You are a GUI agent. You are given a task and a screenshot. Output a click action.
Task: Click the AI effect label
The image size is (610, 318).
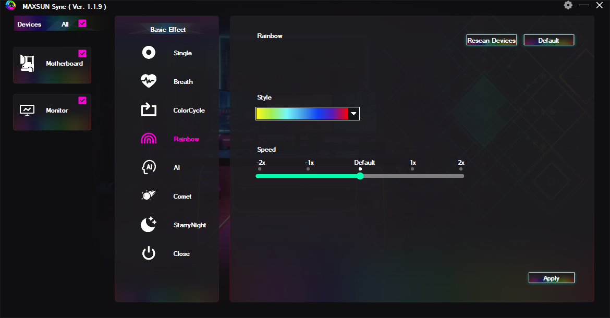point(177,167)
